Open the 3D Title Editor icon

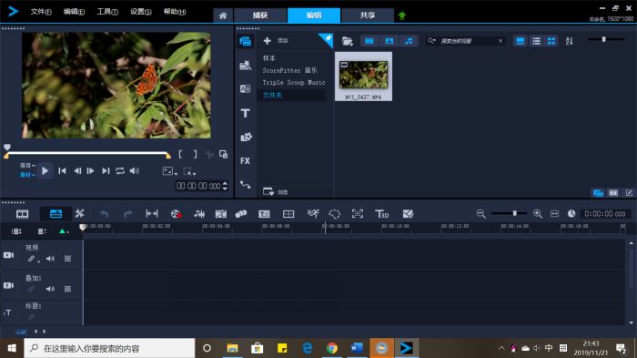point(382,213)
